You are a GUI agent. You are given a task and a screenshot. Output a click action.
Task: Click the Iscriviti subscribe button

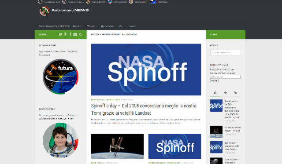(x=214, y=80)
